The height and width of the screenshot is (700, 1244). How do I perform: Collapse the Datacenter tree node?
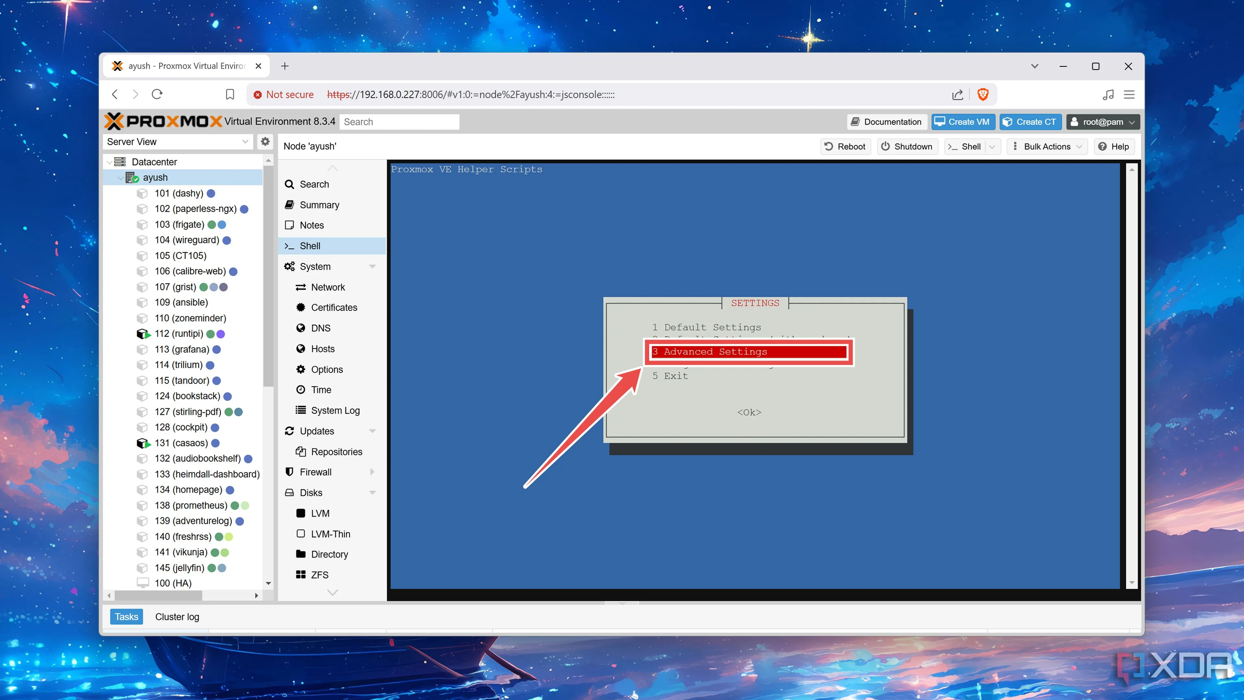tap(110, 162)
